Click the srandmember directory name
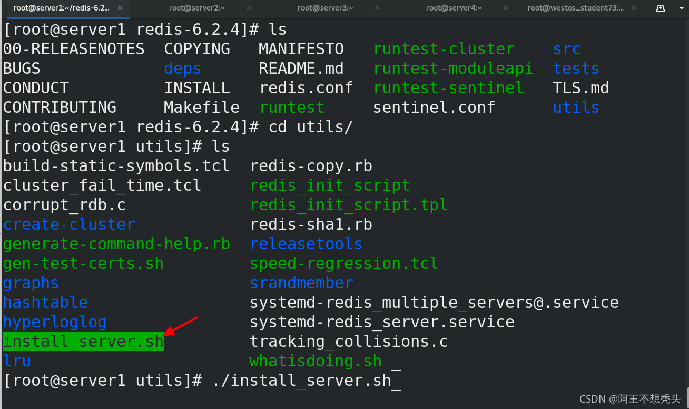 point(301,283)
